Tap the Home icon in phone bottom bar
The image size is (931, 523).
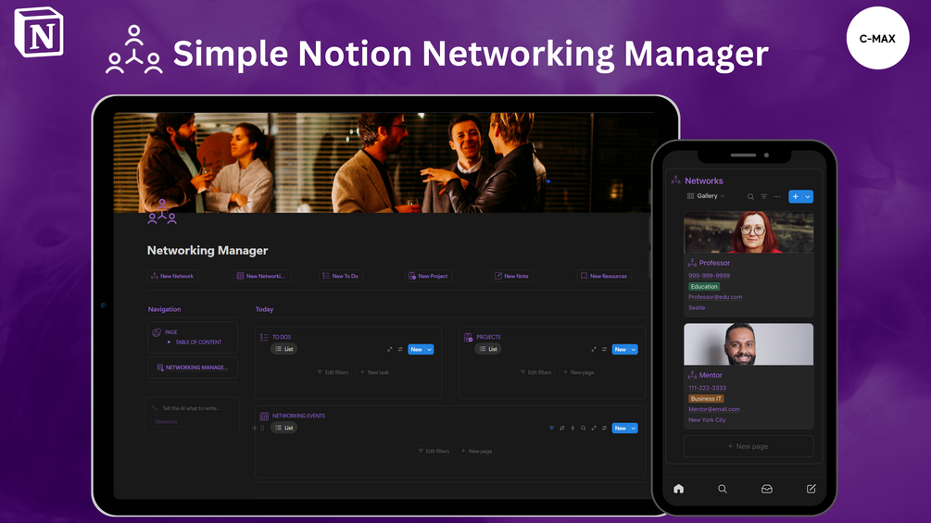679,489
